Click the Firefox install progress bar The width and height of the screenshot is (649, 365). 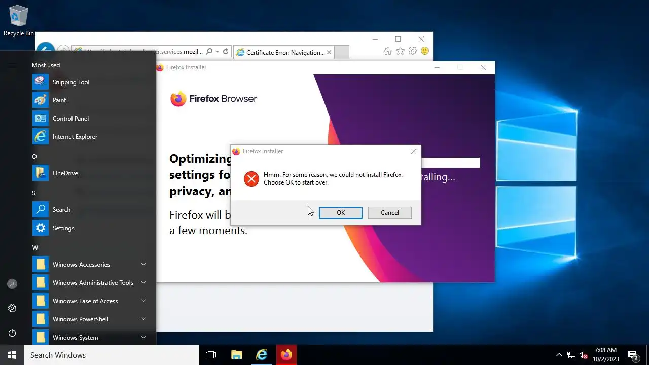coord(450,163)
